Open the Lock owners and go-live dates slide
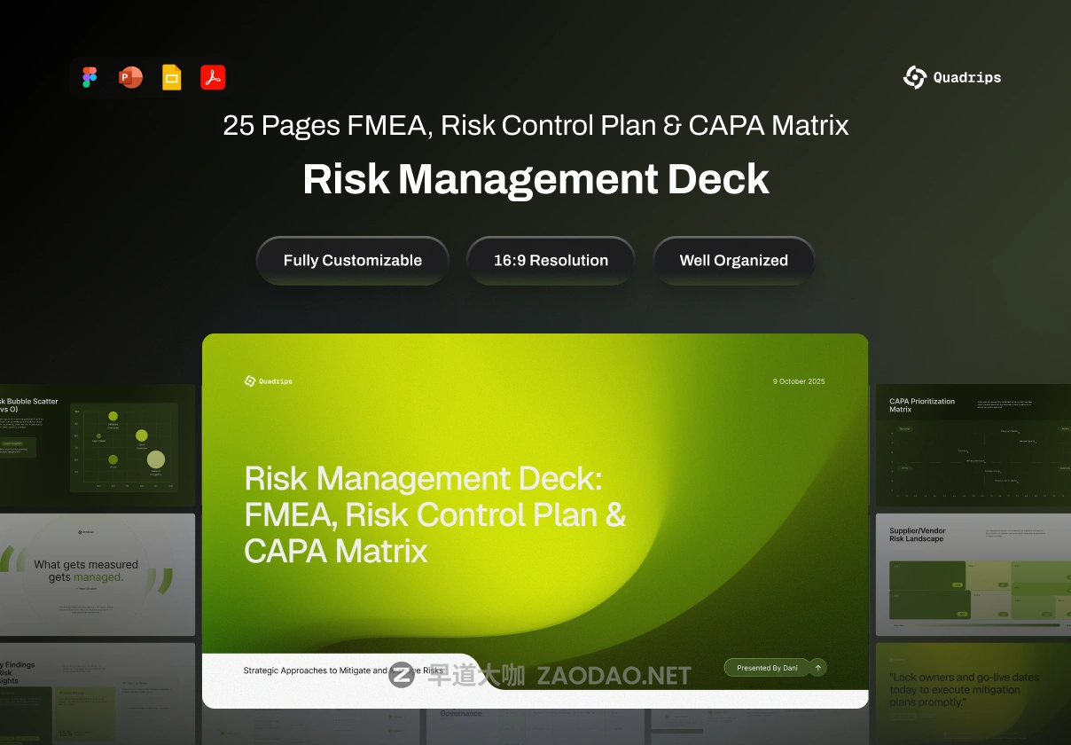Image resolution: width=1071 pixels, height=745 pixels. click(973, 694)
